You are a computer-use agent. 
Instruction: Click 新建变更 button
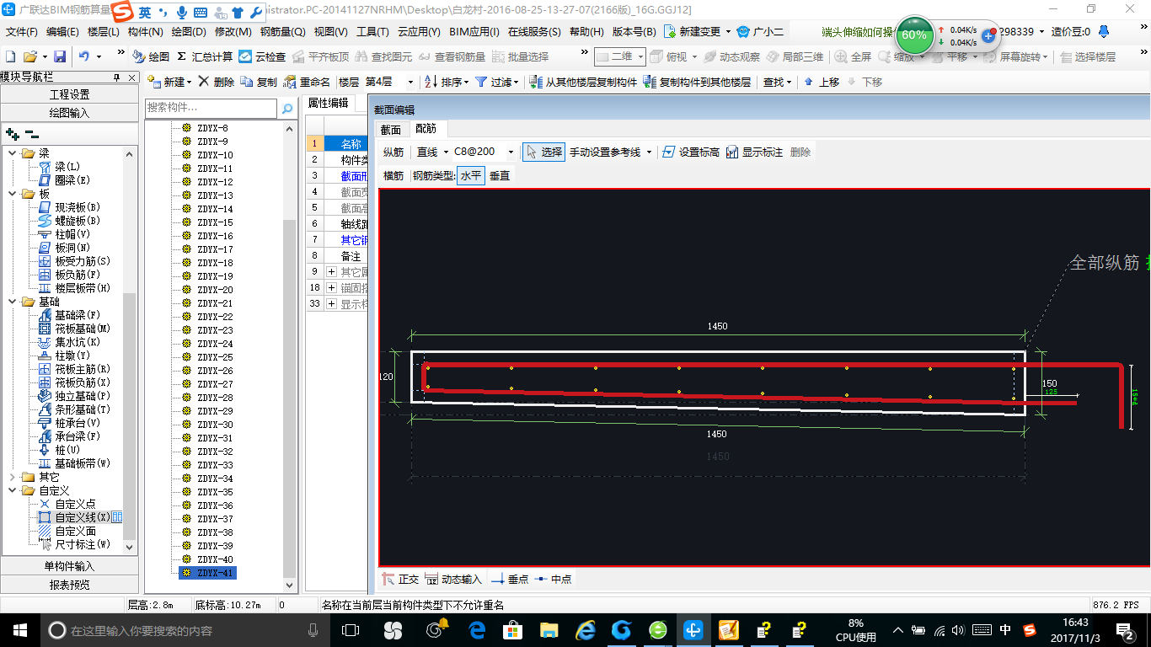pos(698,32)
